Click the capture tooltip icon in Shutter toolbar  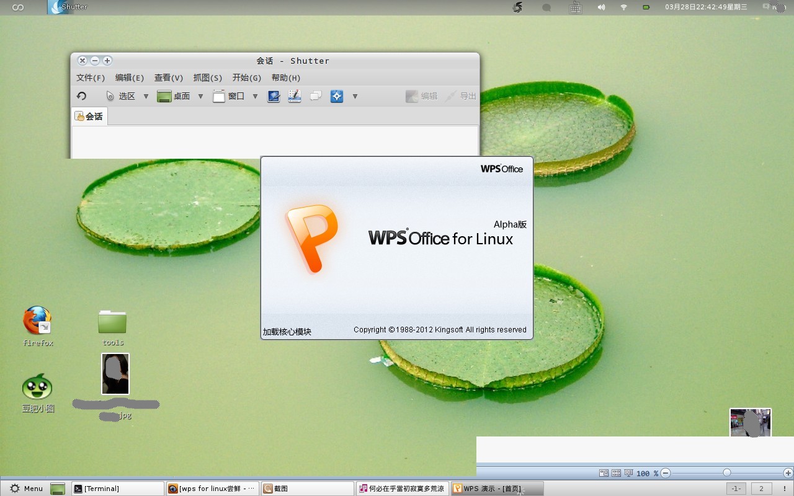295,96
